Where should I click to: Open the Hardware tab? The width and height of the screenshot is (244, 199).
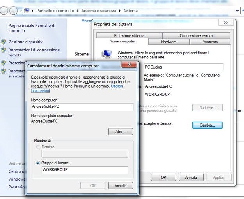coord(169,42)
